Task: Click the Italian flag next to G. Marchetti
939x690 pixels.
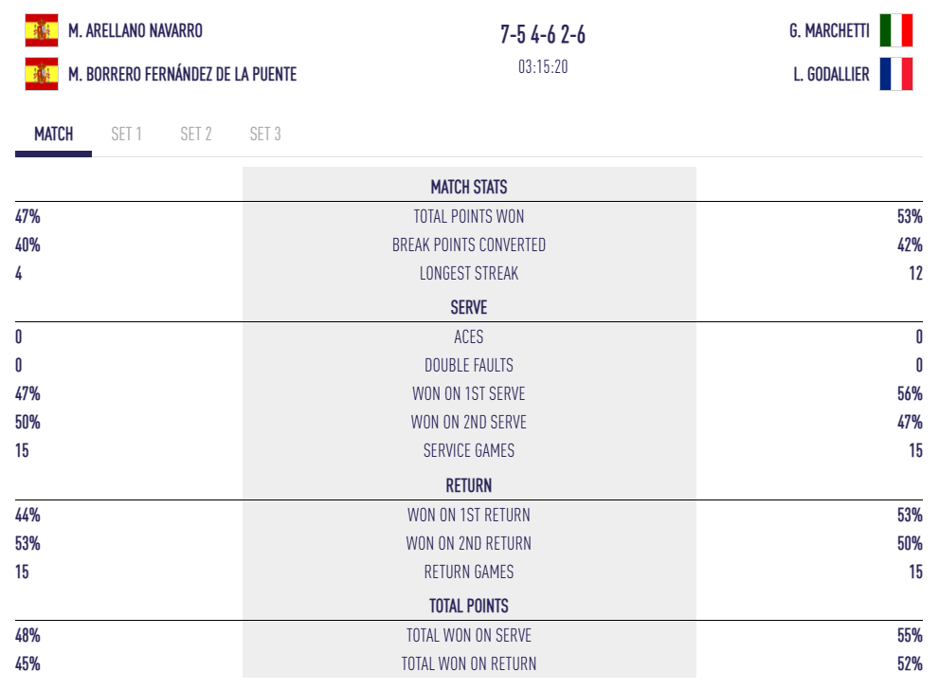Action: click(895, 30)
